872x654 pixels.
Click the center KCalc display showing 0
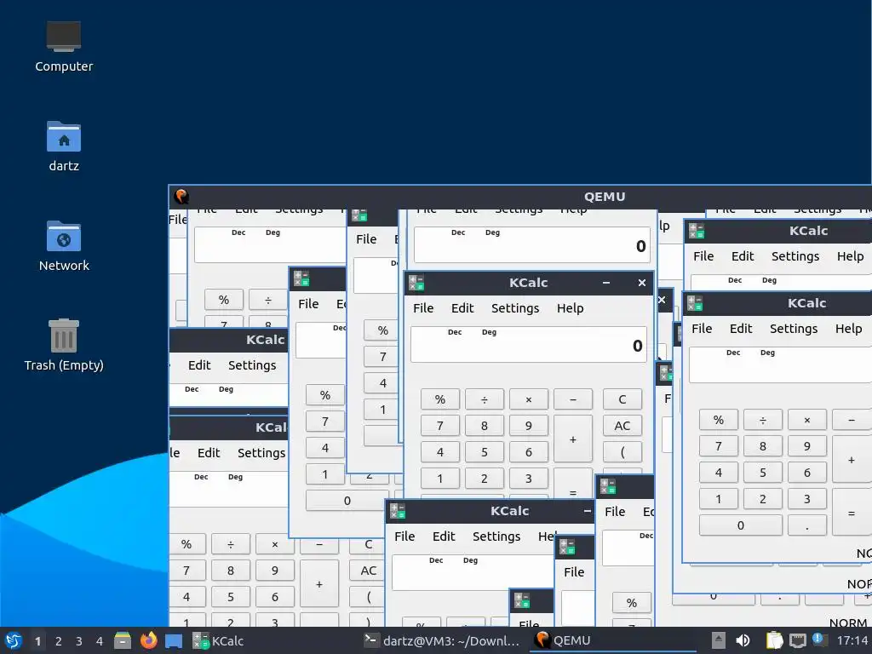528,345
